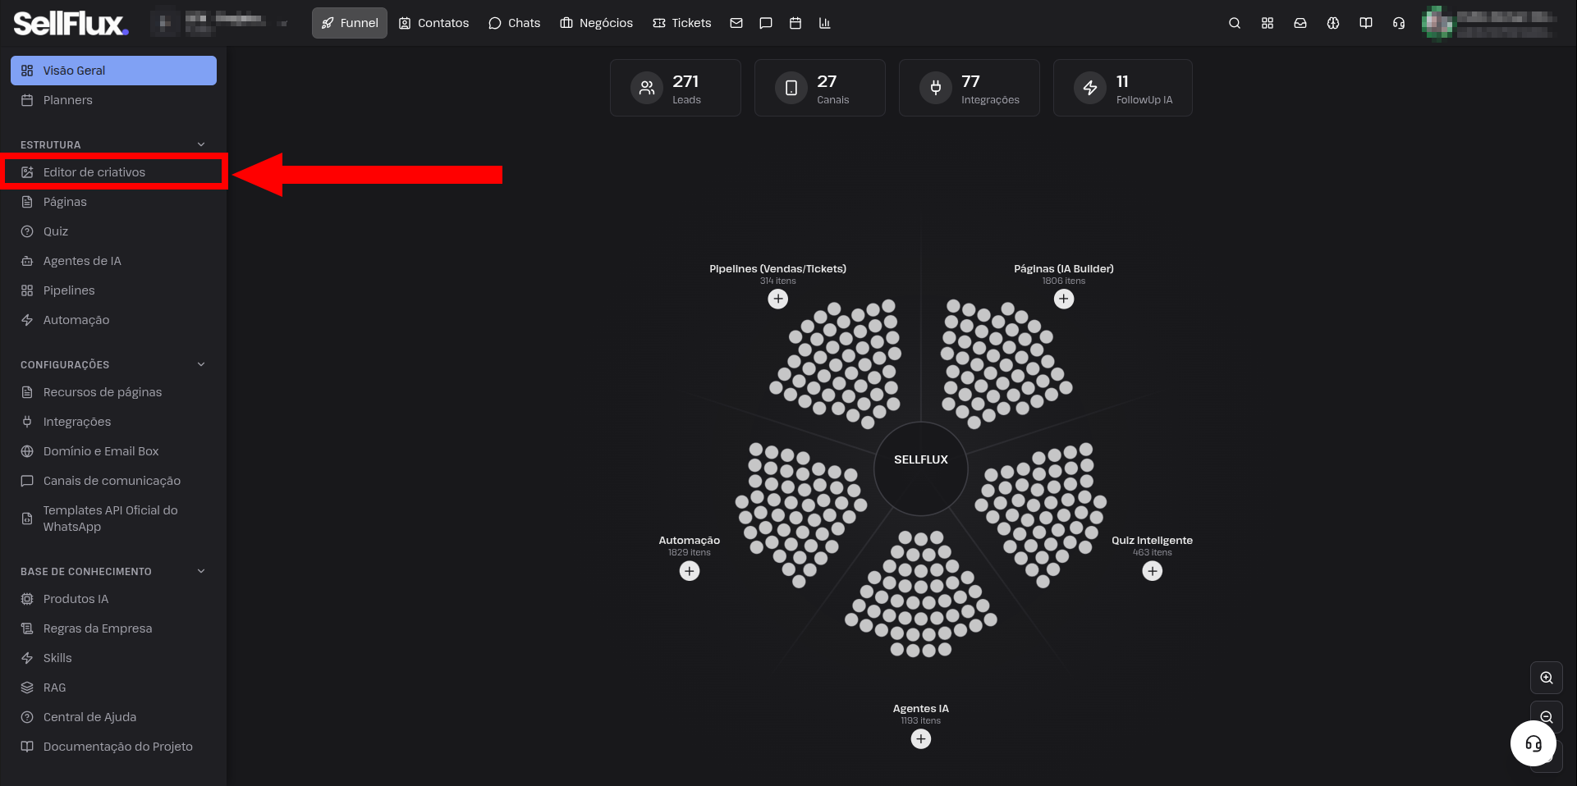This screenshot has height=786, width=1577.
Task: Add new Quiz Inteligente item
Action: [1153, 571]
